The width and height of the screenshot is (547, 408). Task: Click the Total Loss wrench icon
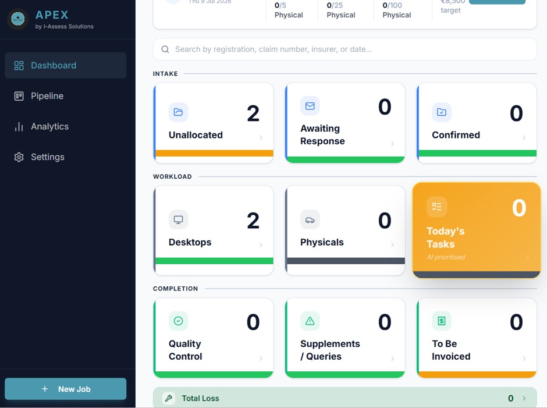click(169, 398)
